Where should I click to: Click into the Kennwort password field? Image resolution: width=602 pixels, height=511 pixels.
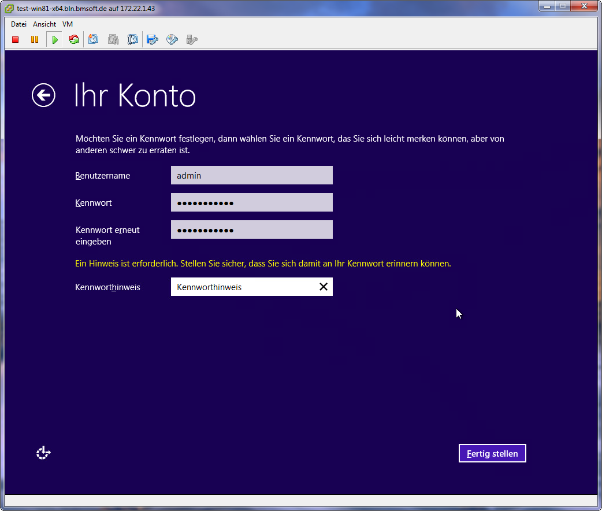pyautogui.click(x=251, y=202)
